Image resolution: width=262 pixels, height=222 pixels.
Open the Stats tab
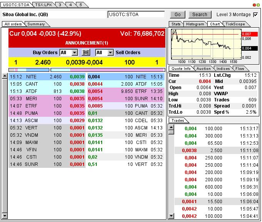point(176,24)
